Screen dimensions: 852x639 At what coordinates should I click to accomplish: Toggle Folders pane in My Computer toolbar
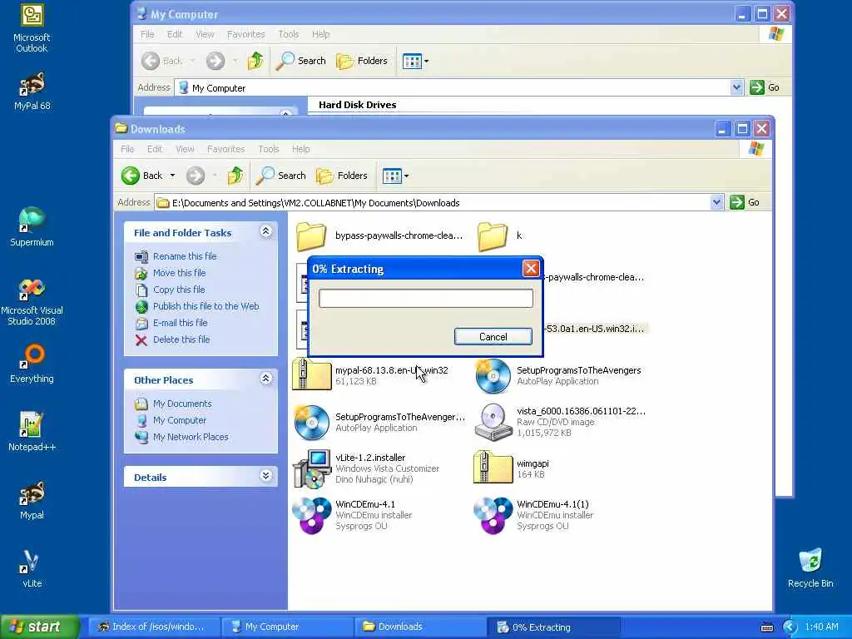(x=362, y=61)
